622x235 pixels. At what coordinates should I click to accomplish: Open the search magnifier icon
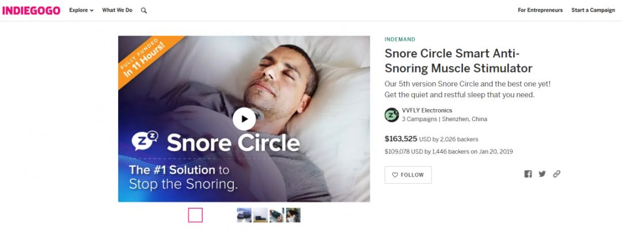(x=143, y=10)
